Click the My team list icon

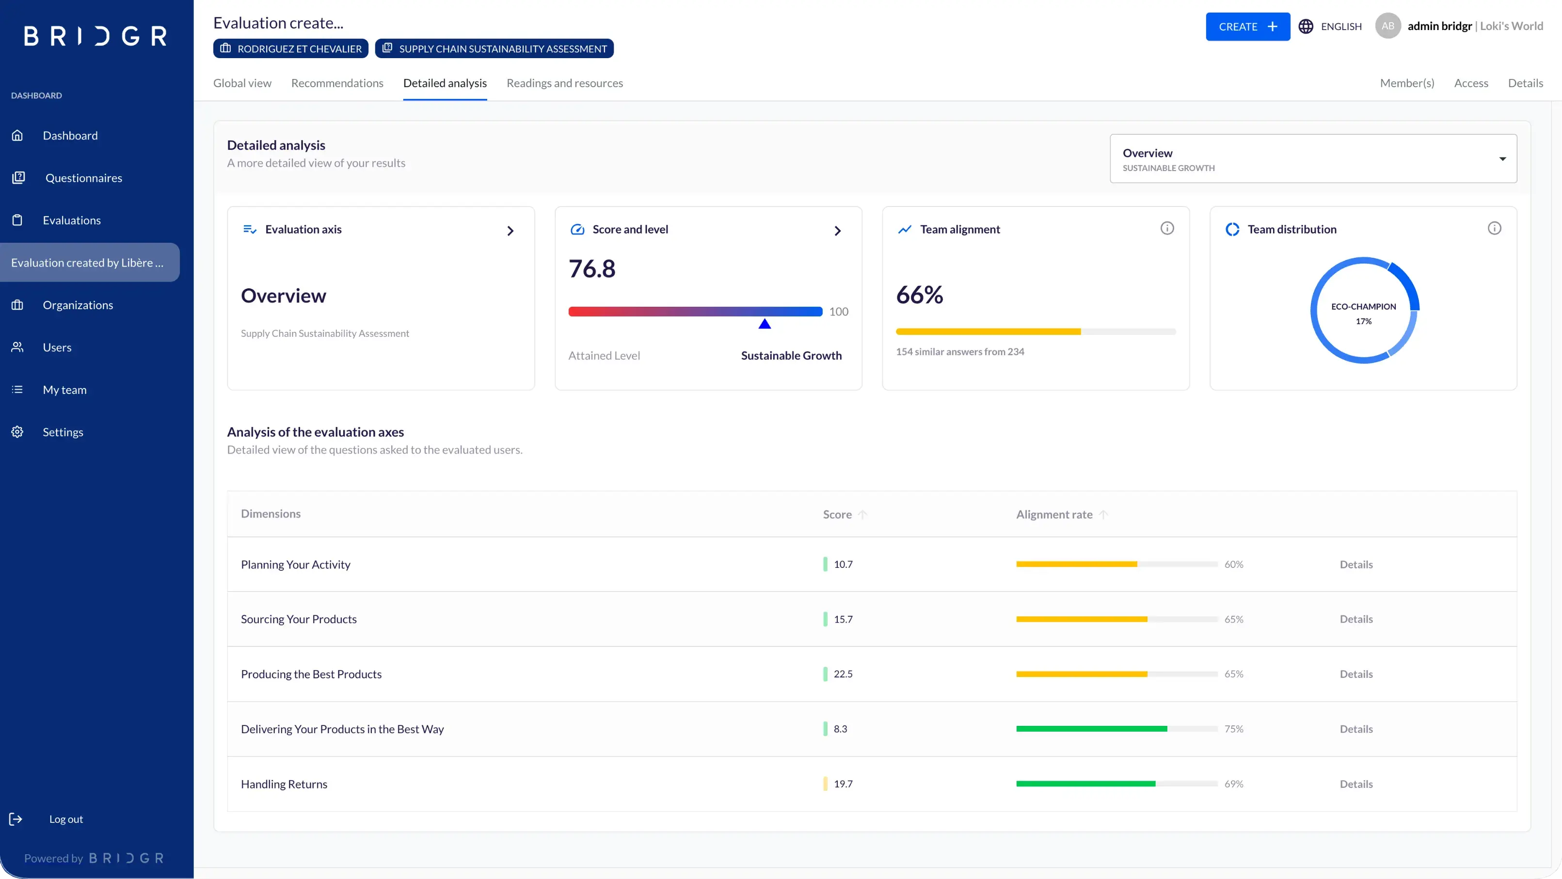point(17,390)
